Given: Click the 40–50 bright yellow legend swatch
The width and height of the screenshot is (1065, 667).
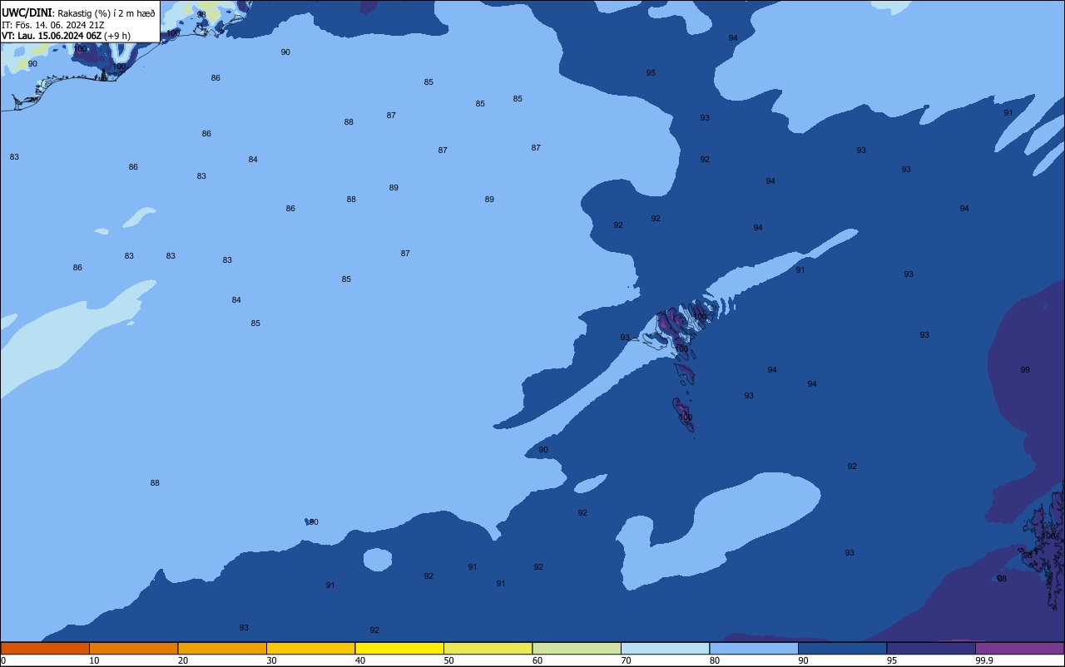Looking at the screenshot, I should (399, 648).
